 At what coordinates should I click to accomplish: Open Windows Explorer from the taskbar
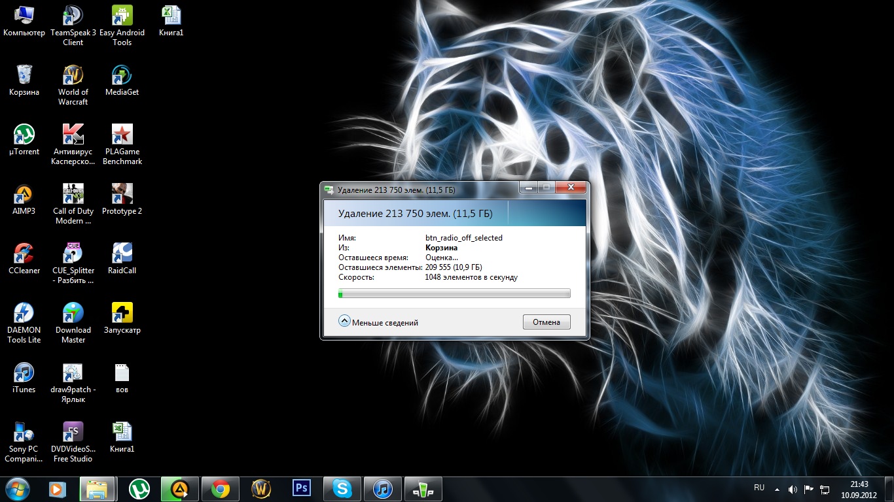click(x=98, y=488)
